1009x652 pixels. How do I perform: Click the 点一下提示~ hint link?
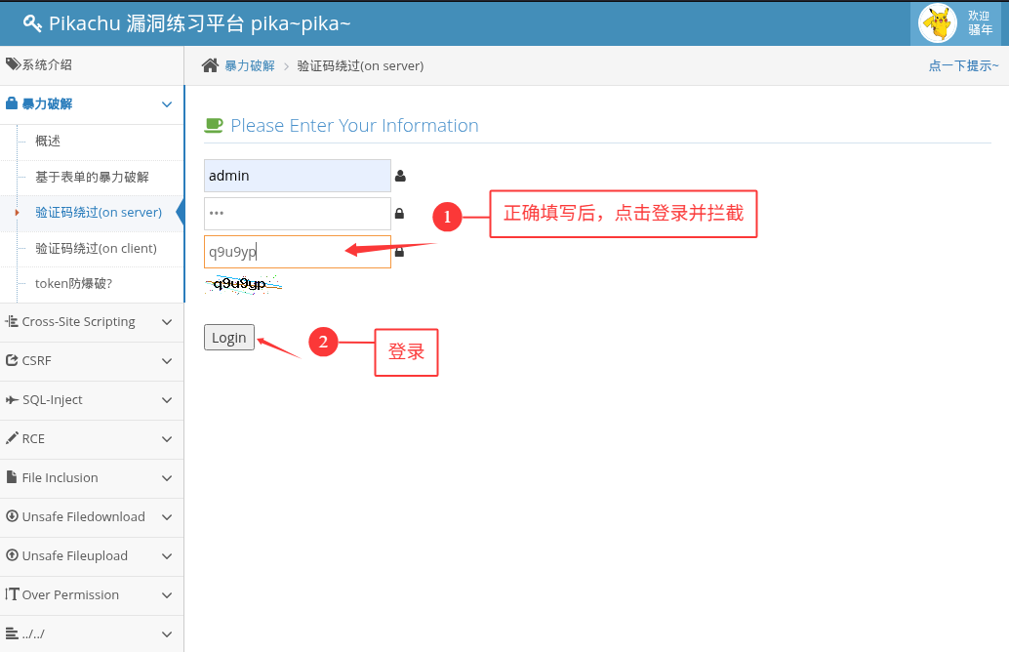963,65
